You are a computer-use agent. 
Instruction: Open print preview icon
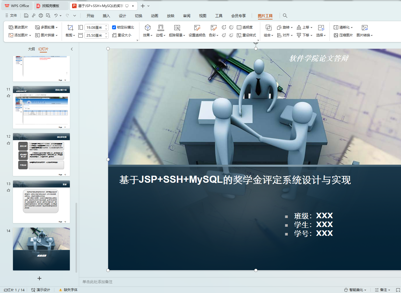[x=48, y=16]
